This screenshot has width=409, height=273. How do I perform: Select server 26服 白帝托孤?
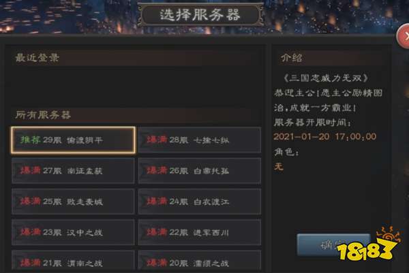200,171
